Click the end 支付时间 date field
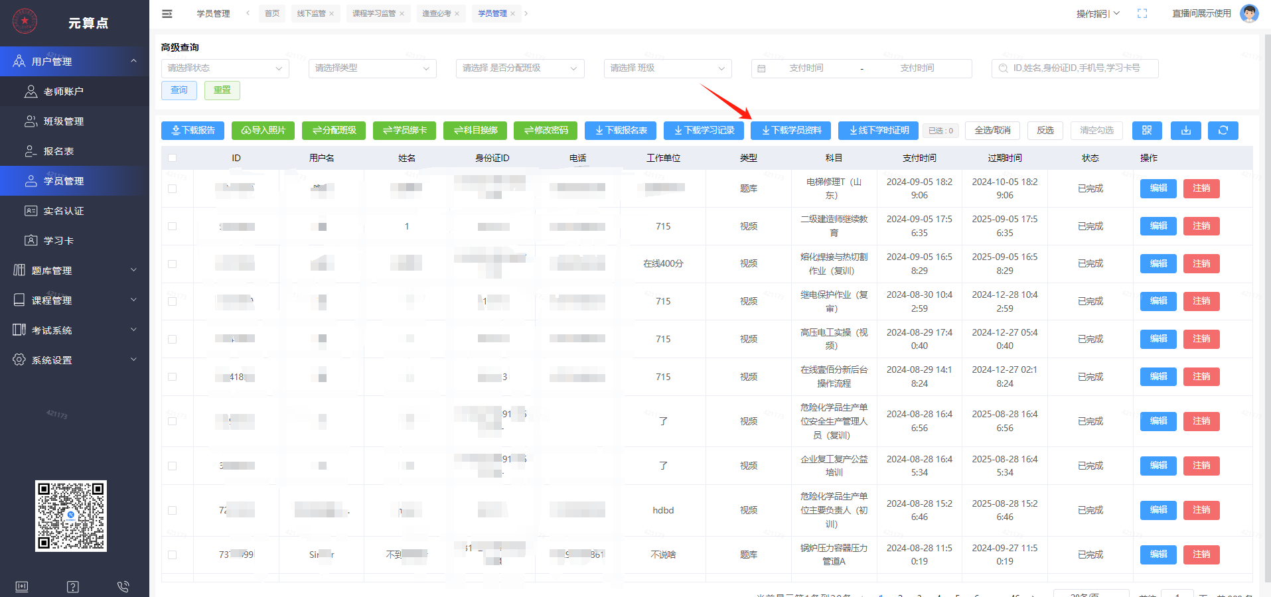Viewport: 1271px width, 597px height. [x=917, y=68]
